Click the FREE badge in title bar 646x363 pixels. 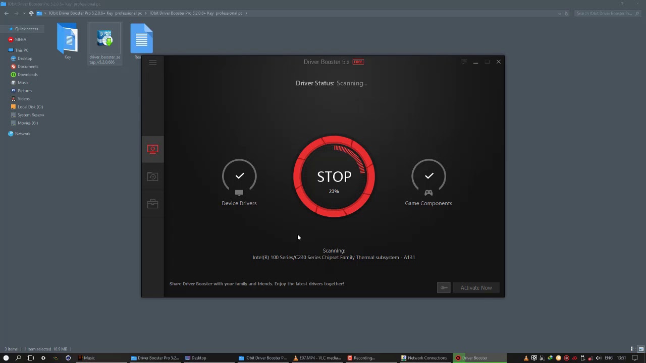tap(358, 62)
